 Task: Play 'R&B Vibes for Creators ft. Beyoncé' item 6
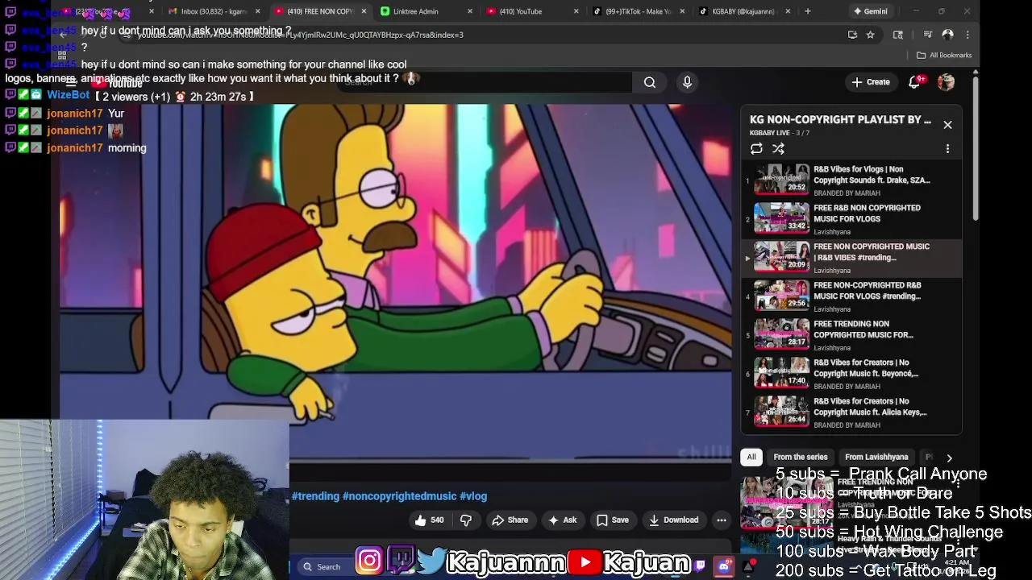[x=851, y=373]
